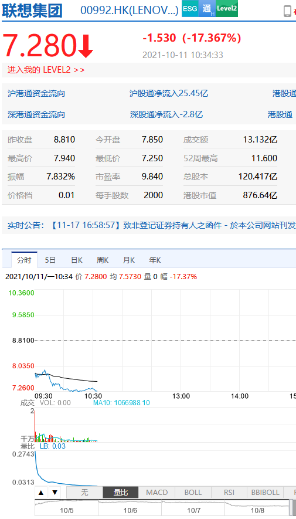Screen dimensions: 296x519
Task: Click the 10.3600 upper axis label
Action: 23,293
